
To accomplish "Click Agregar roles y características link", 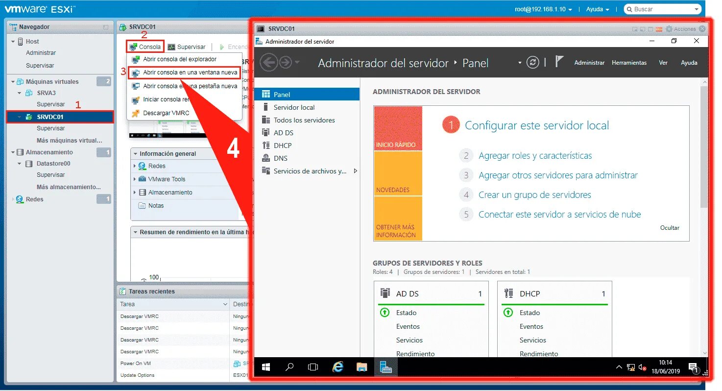I will [535, 156].
